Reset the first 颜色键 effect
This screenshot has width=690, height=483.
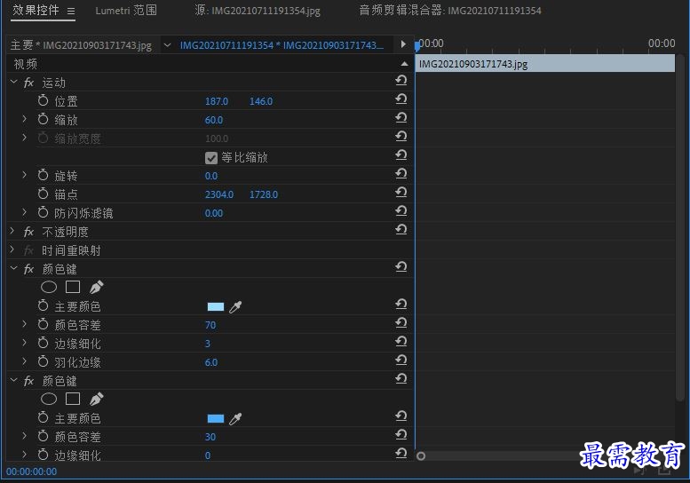pos(401,267)
